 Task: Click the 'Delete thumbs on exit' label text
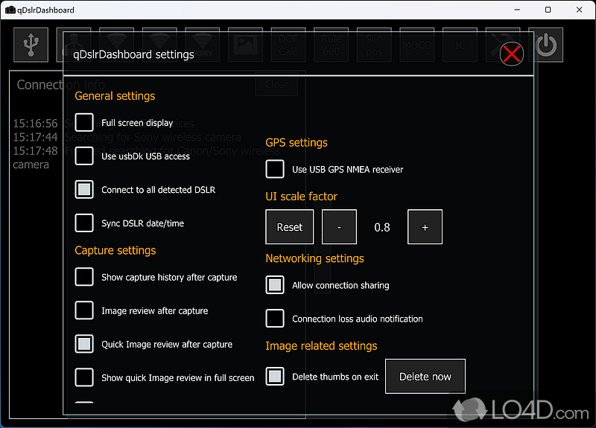pyautogui.click(x=335, y=377)
